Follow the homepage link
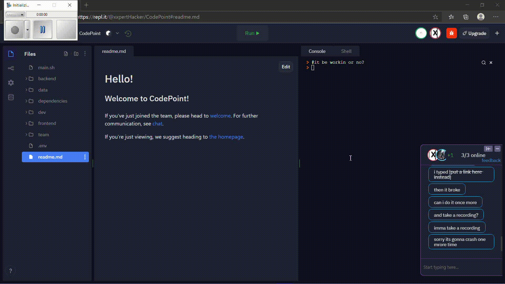 pos(226,137)
